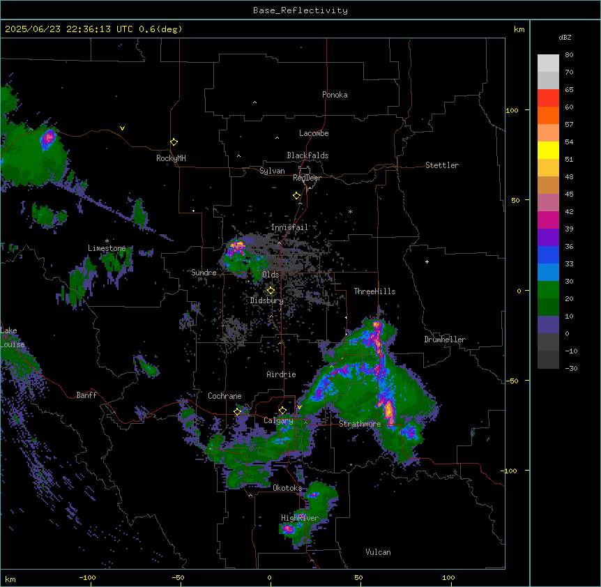Click the yellow marker above Didsbury
This screenshot has width=601, height=587.
pyautogui.click(x=271, y=291)
